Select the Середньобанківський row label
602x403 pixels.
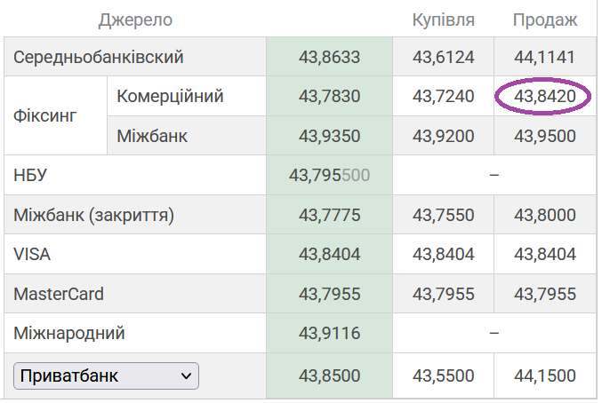pyautogui.click(x=99, y=58)
